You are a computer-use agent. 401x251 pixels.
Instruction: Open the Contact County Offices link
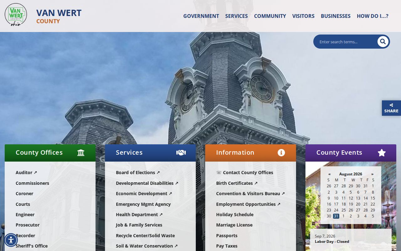[245, 173]
